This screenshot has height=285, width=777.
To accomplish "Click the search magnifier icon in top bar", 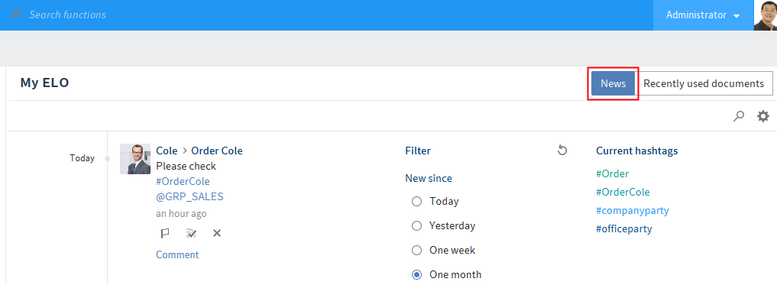I will click(17, 15).
